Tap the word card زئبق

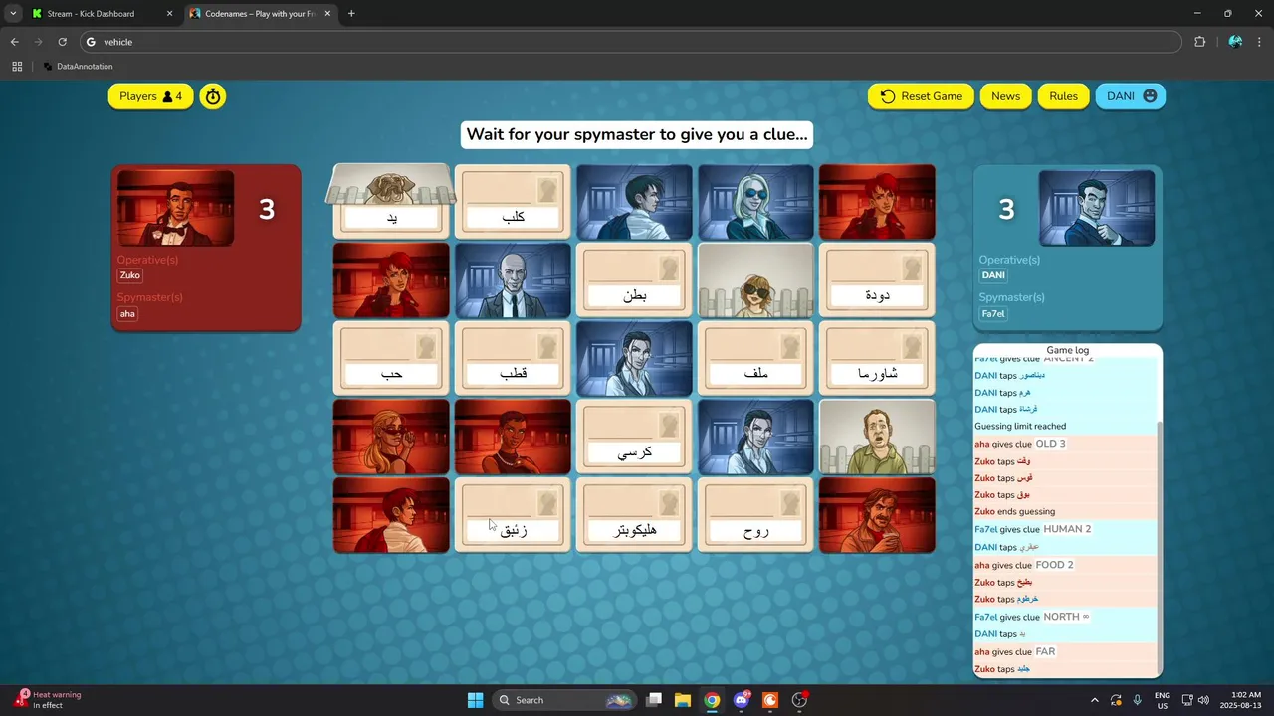[x=513, y=515]
